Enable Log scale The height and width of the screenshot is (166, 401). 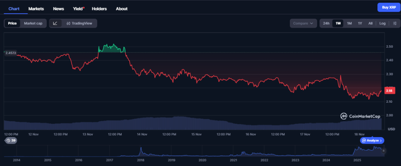(x=382, y=23)
